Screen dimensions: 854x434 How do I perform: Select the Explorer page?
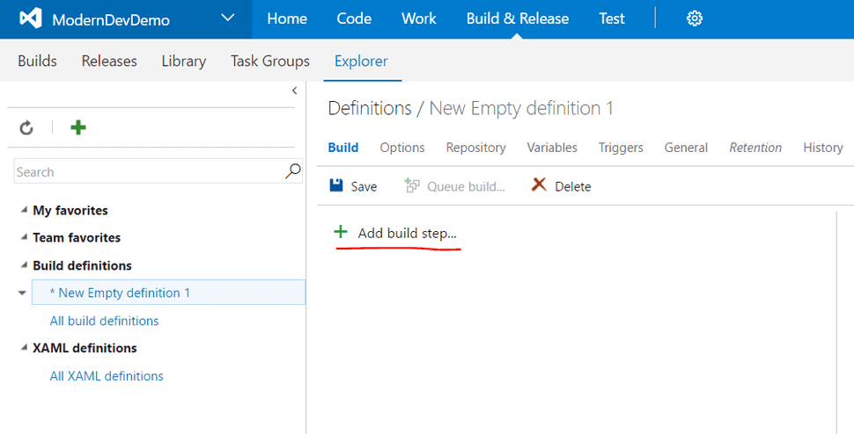click(x=361, y=61)
